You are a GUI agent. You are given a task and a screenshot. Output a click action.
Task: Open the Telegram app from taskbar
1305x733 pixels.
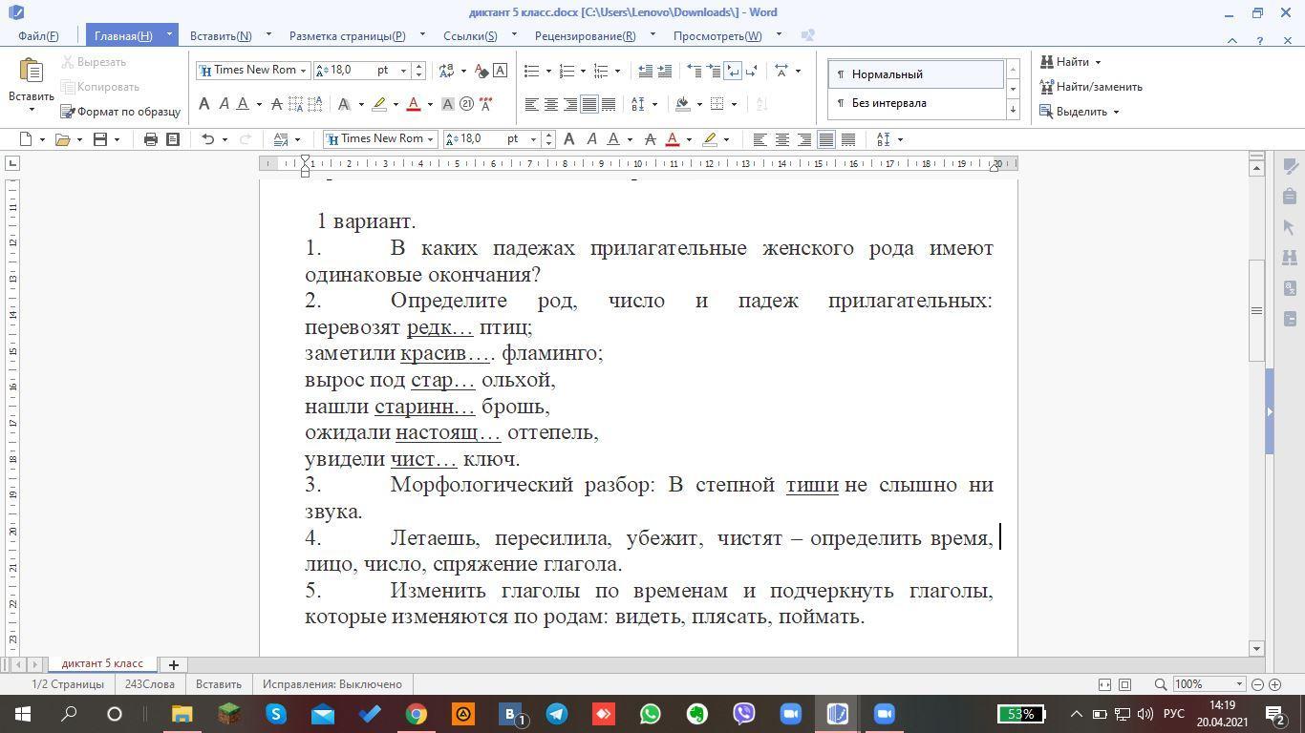557,713
